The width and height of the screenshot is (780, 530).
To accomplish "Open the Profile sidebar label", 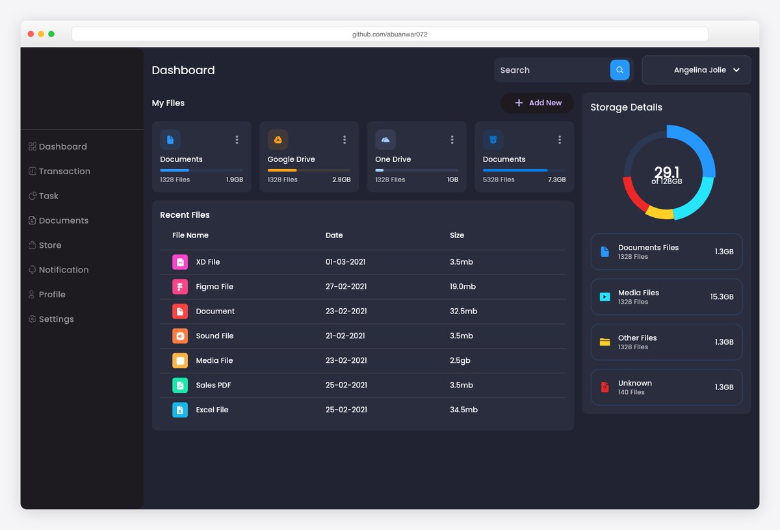I will [52, 295].
